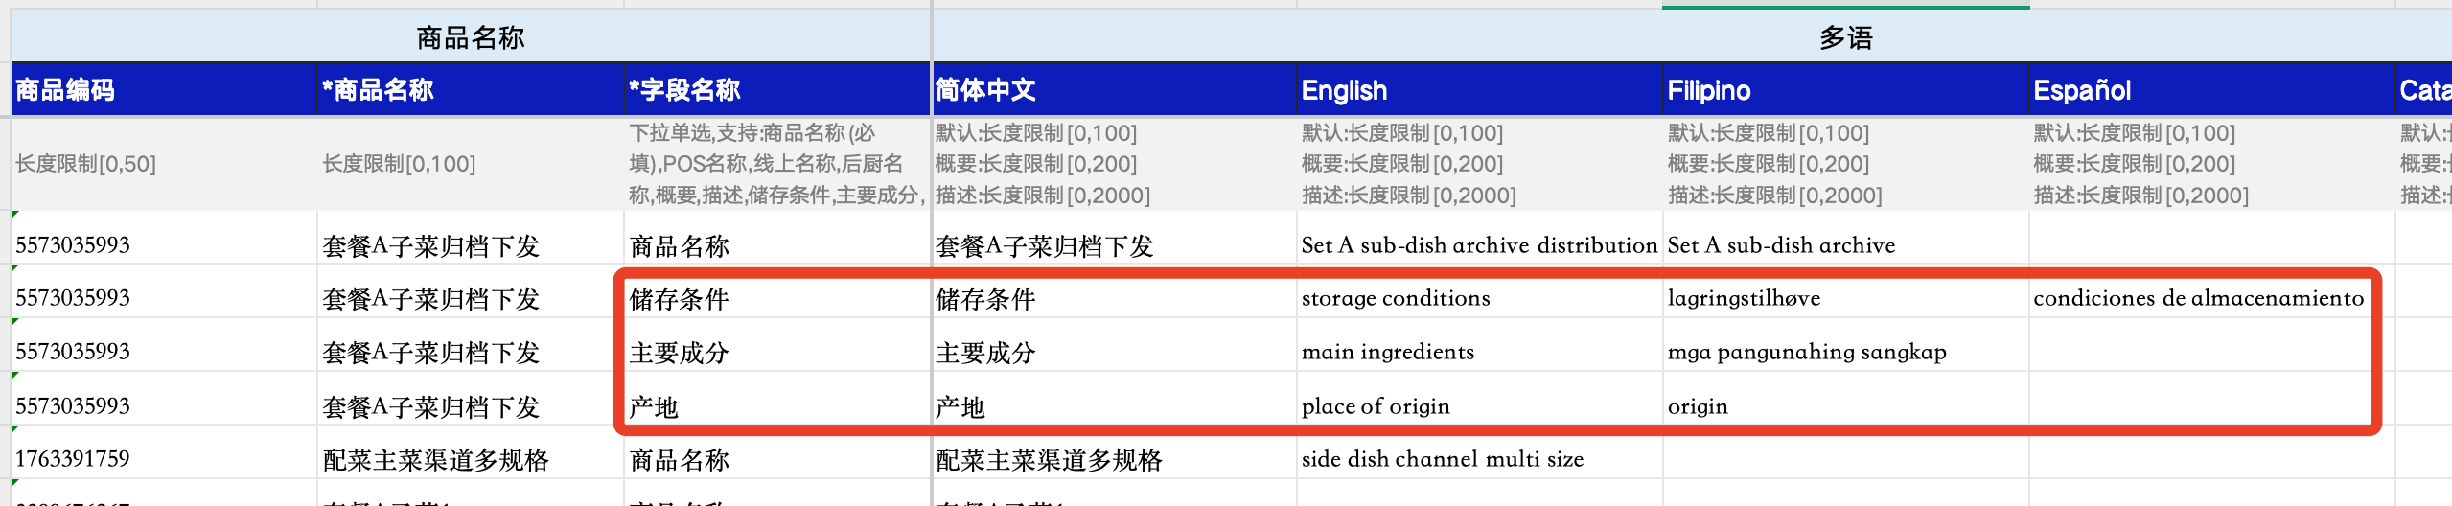Click the merged 多语 group header
This screenshot has width=2452, height=506.
coord(1845,37)
